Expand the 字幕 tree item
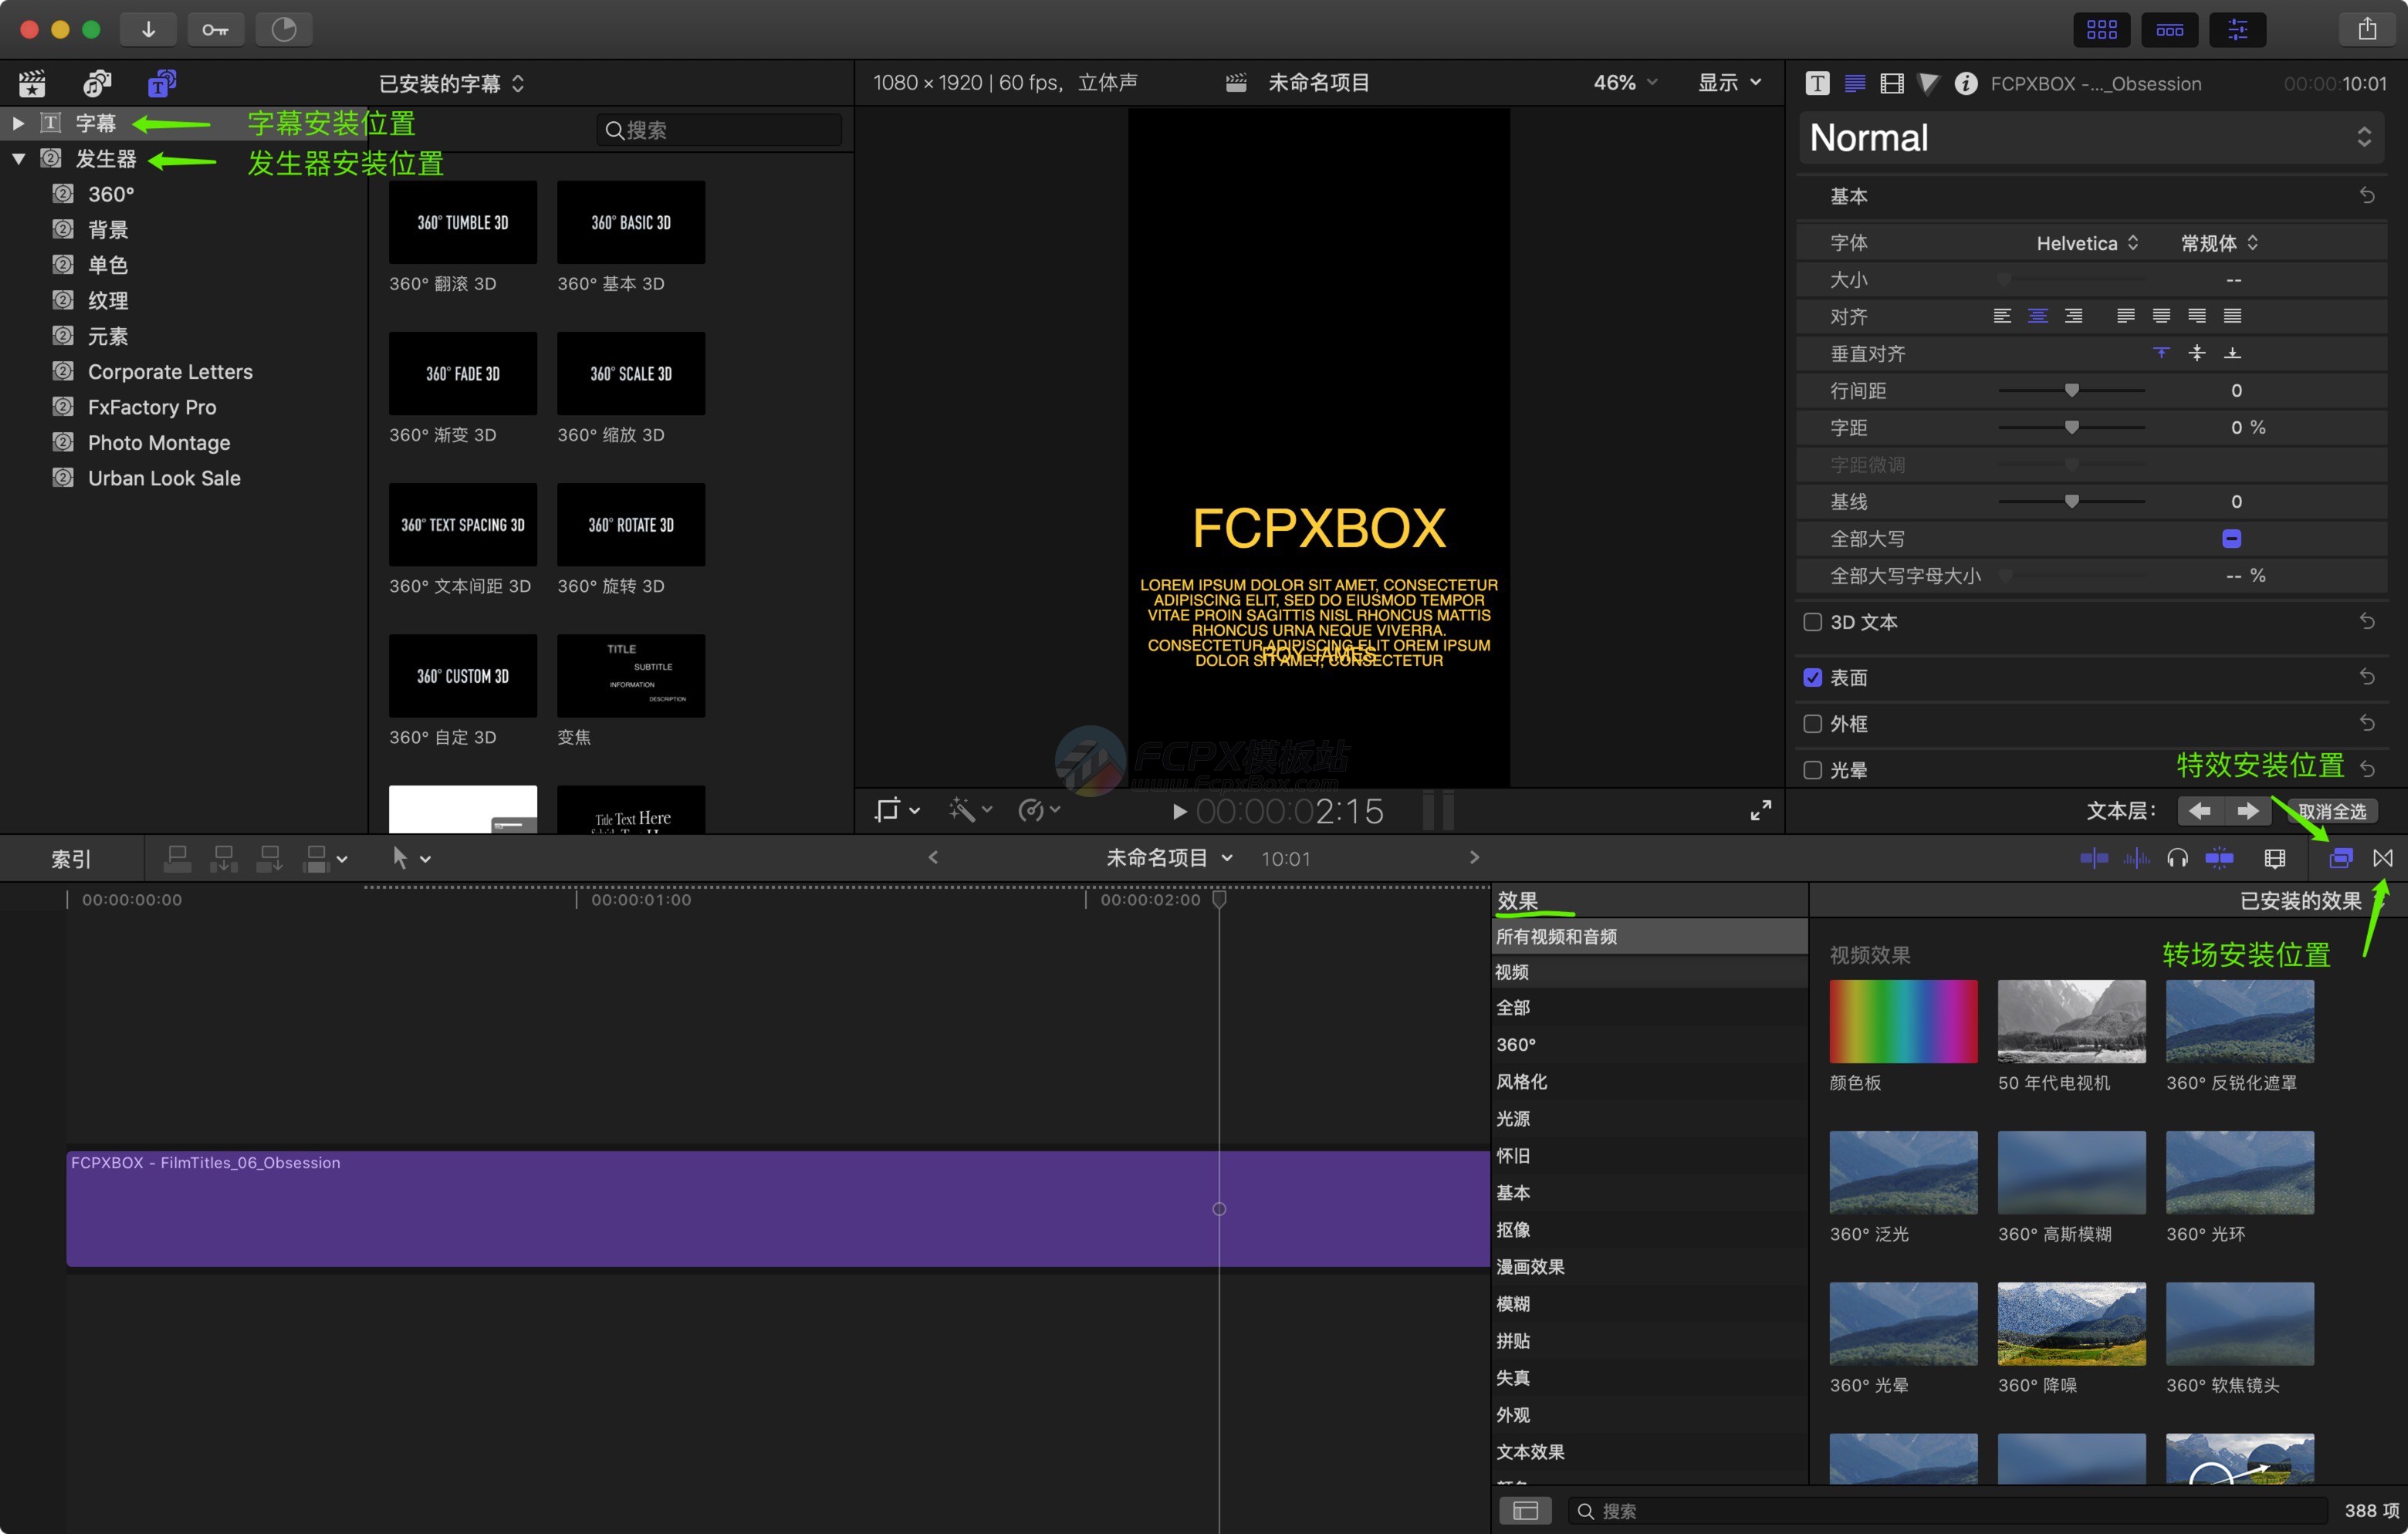2408x1534 pixels. click(x=18, y=123)
